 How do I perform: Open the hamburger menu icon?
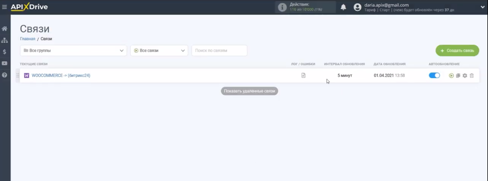(4, 7)
